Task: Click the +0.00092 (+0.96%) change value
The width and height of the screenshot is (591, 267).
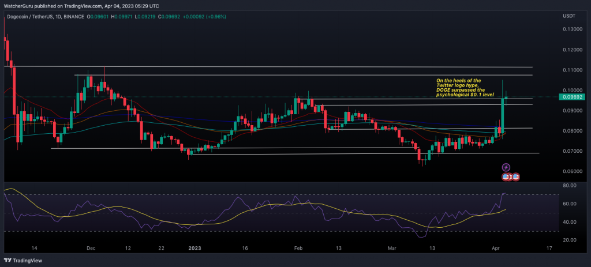Action: click(x=204, y=17)
